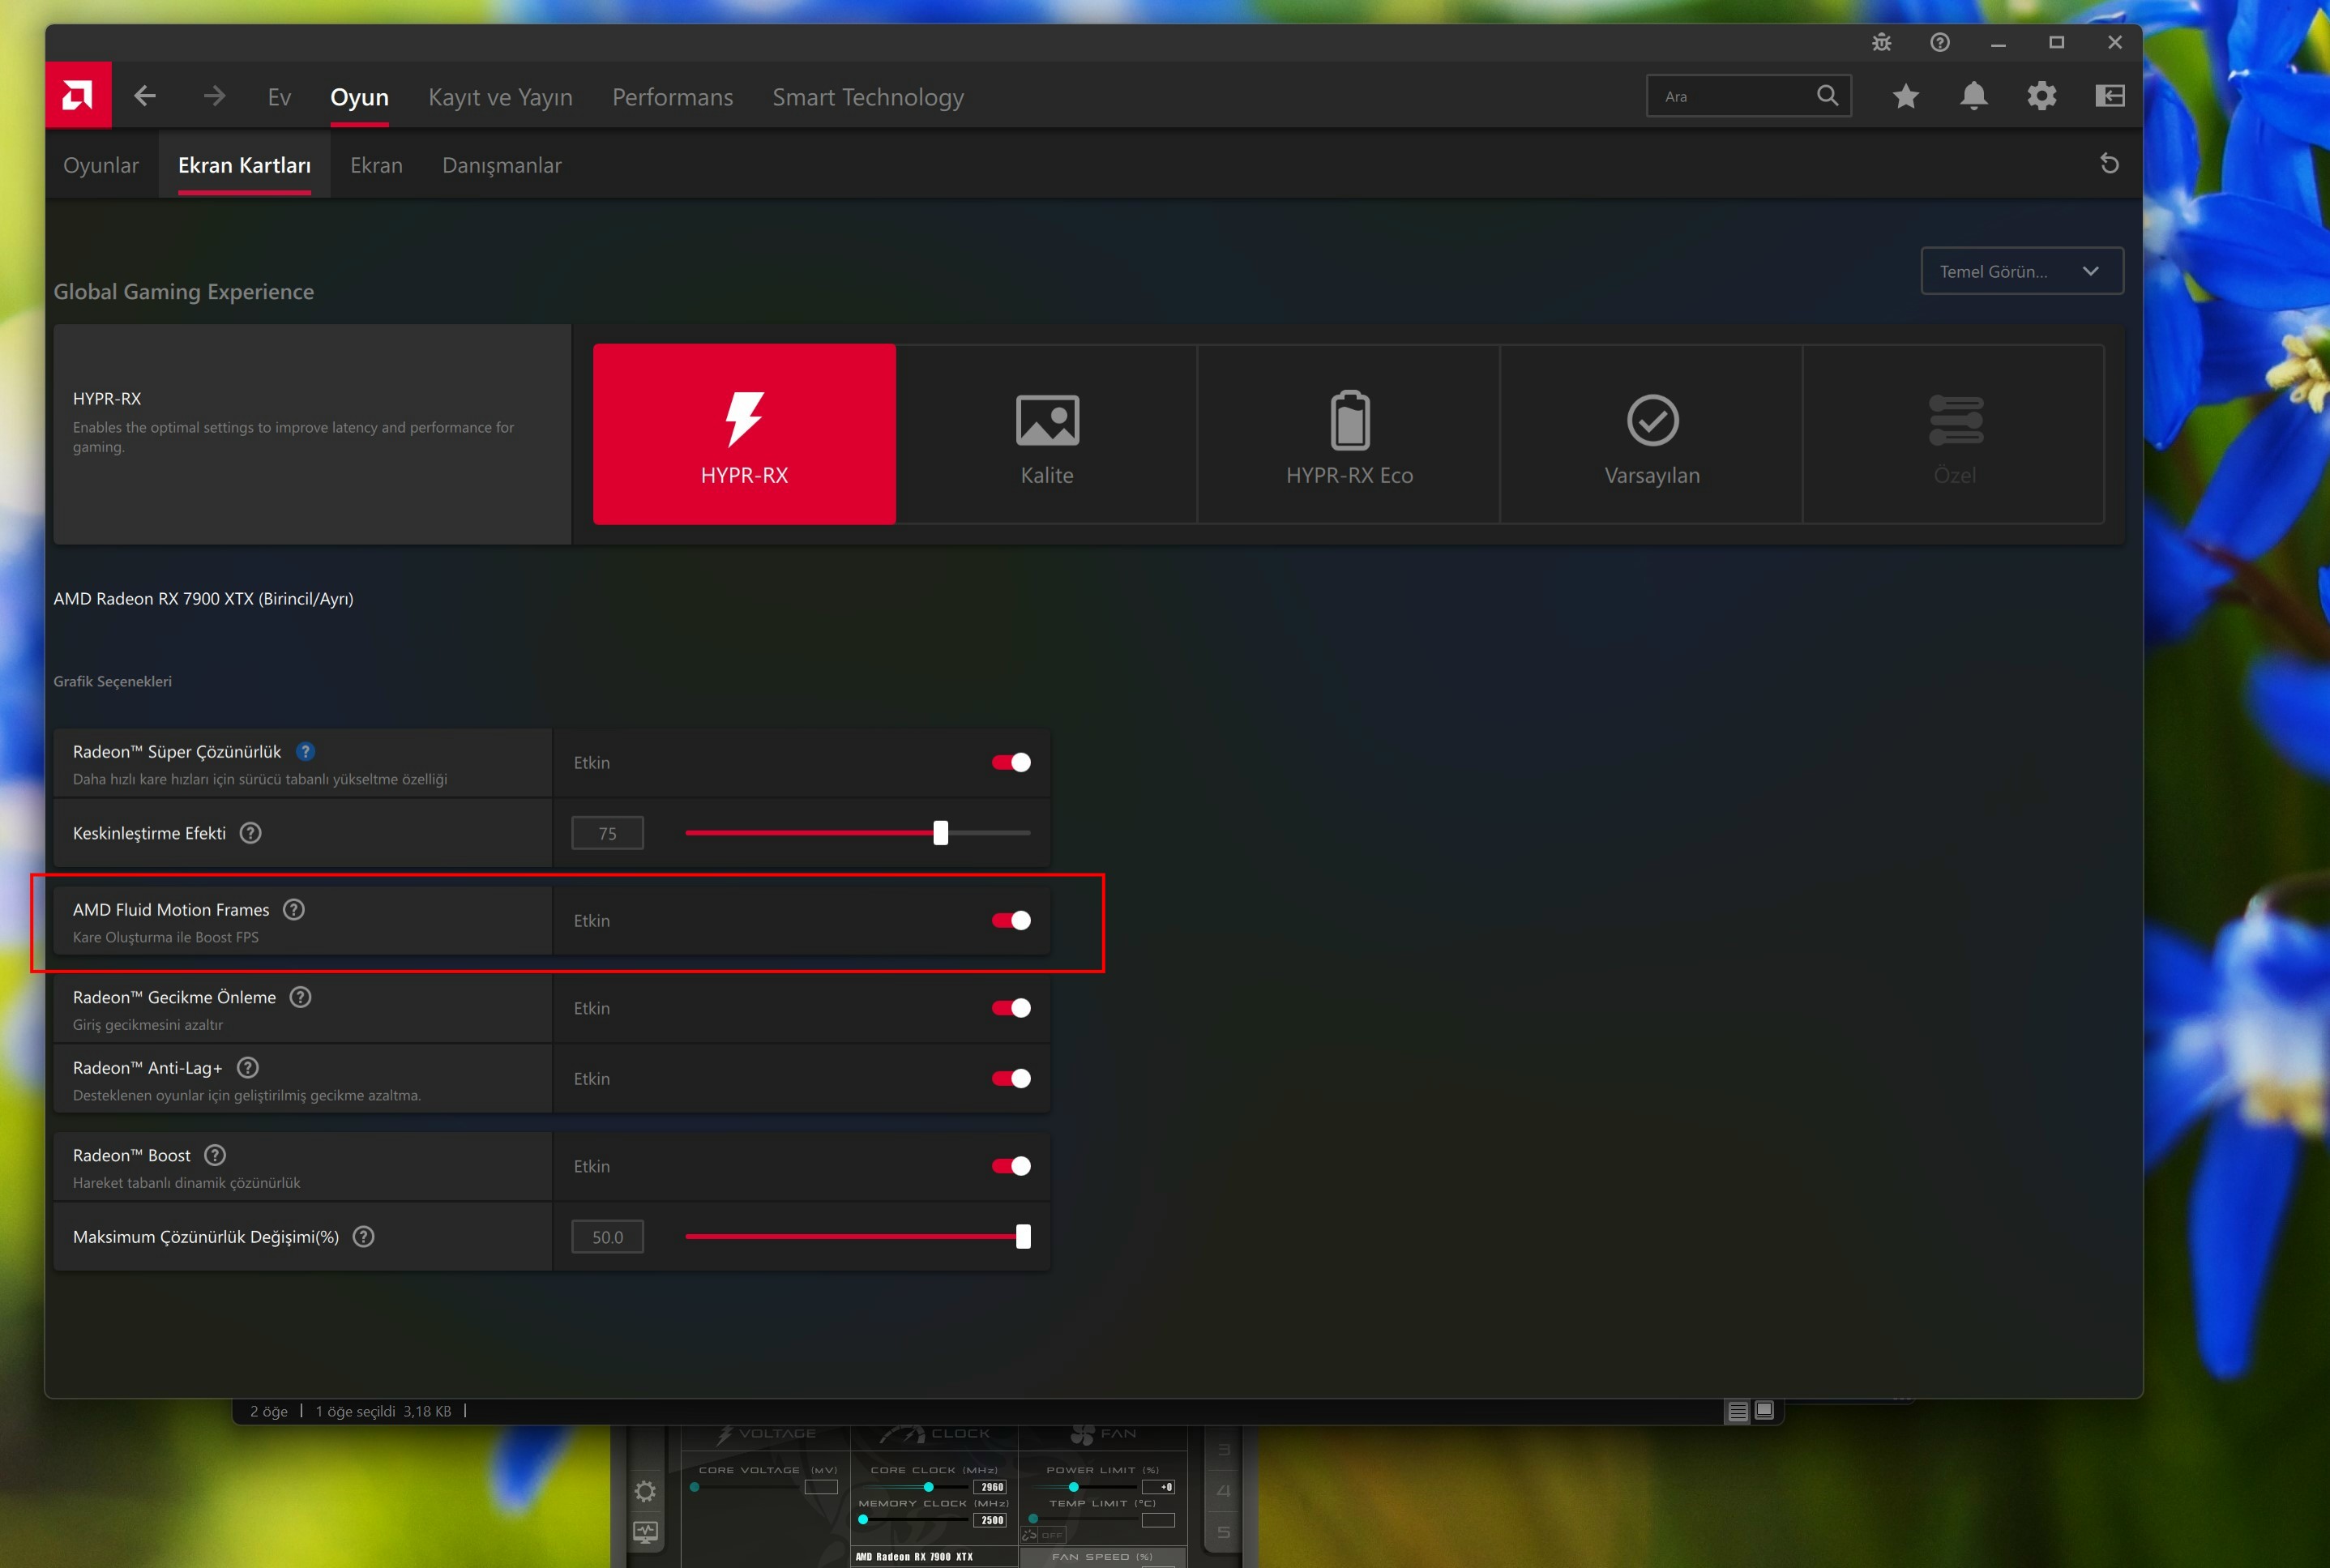This screenshot has height=1568, width=2330.
Task: Toggle Afterburner link limits OFF icon
Action: pyautogui.click(x=1043, y=1535)
